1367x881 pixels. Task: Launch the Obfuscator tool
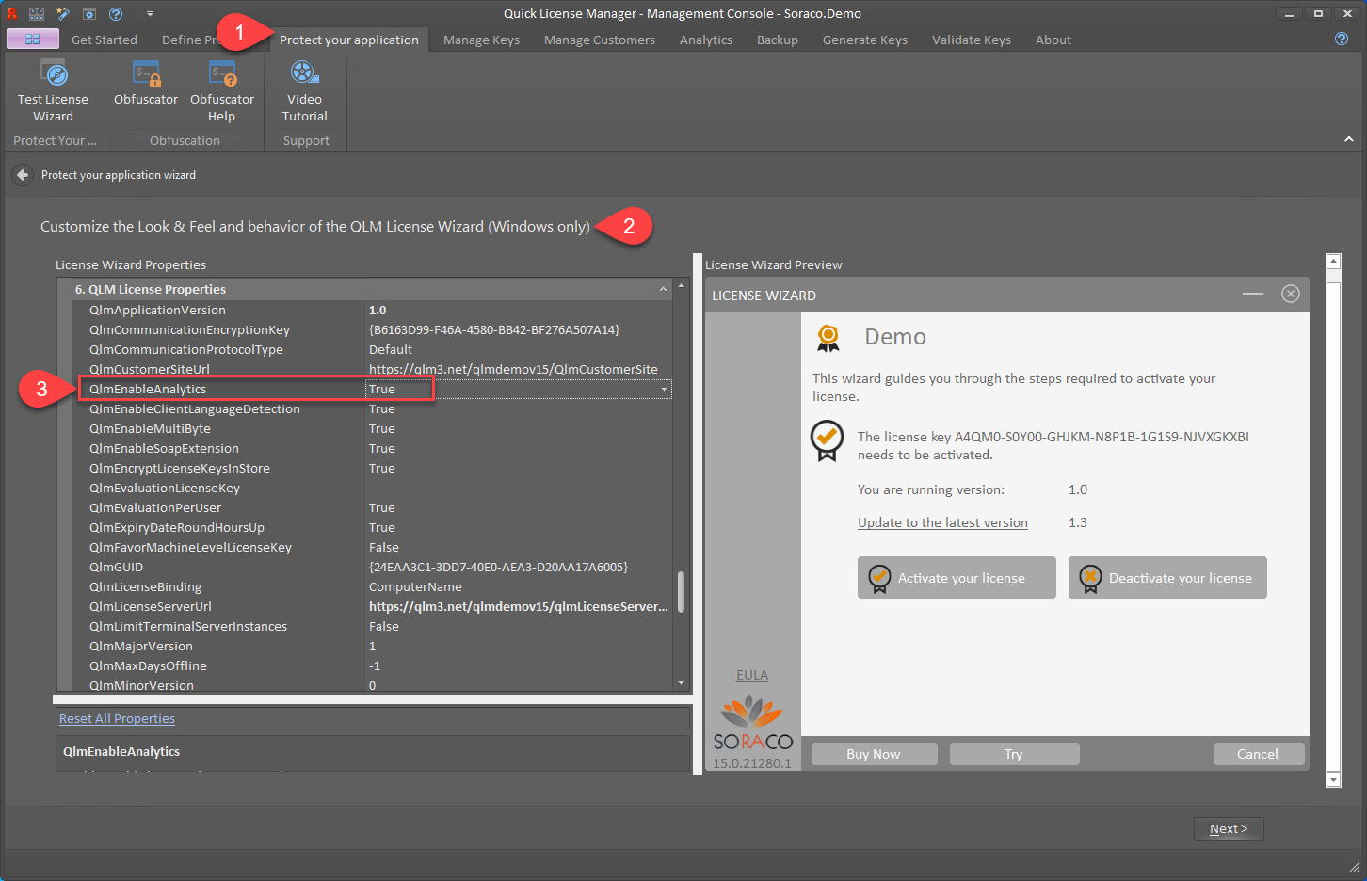pos(146,83)
